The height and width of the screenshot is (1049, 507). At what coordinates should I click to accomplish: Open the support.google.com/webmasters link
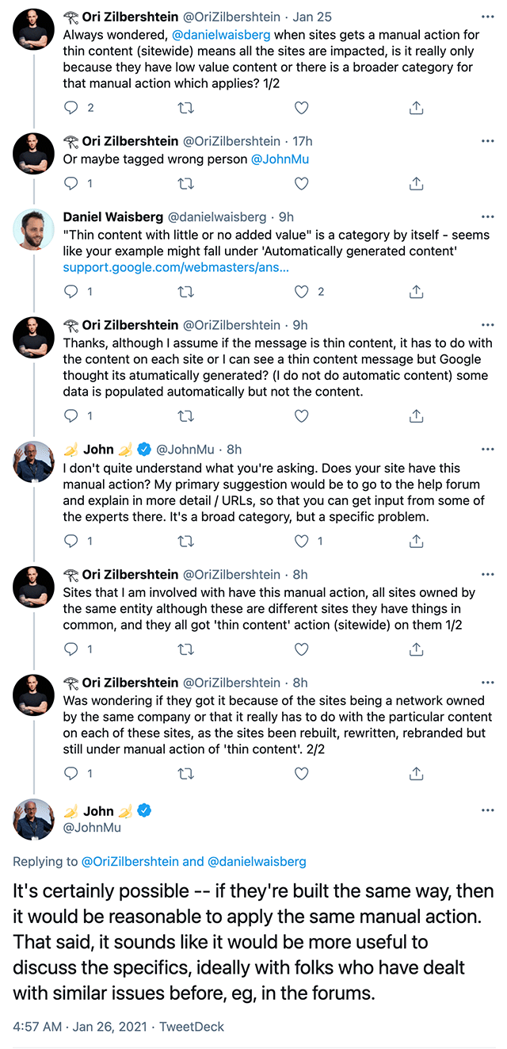click(x=176, y=269)
